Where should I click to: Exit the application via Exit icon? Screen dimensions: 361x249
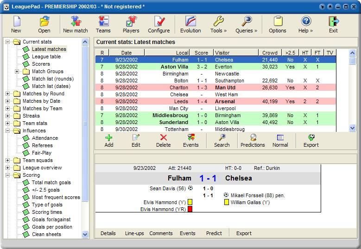coord(333,25)
